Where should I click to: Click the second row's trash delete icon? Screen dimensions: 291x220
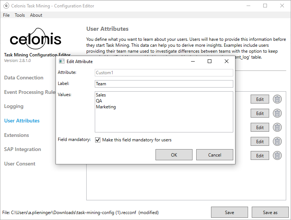pos(277,113)
